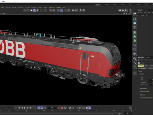This screenshot has width=153, height=115.
Task: Expand the EXECUTION section
Action: coord(139,88)
